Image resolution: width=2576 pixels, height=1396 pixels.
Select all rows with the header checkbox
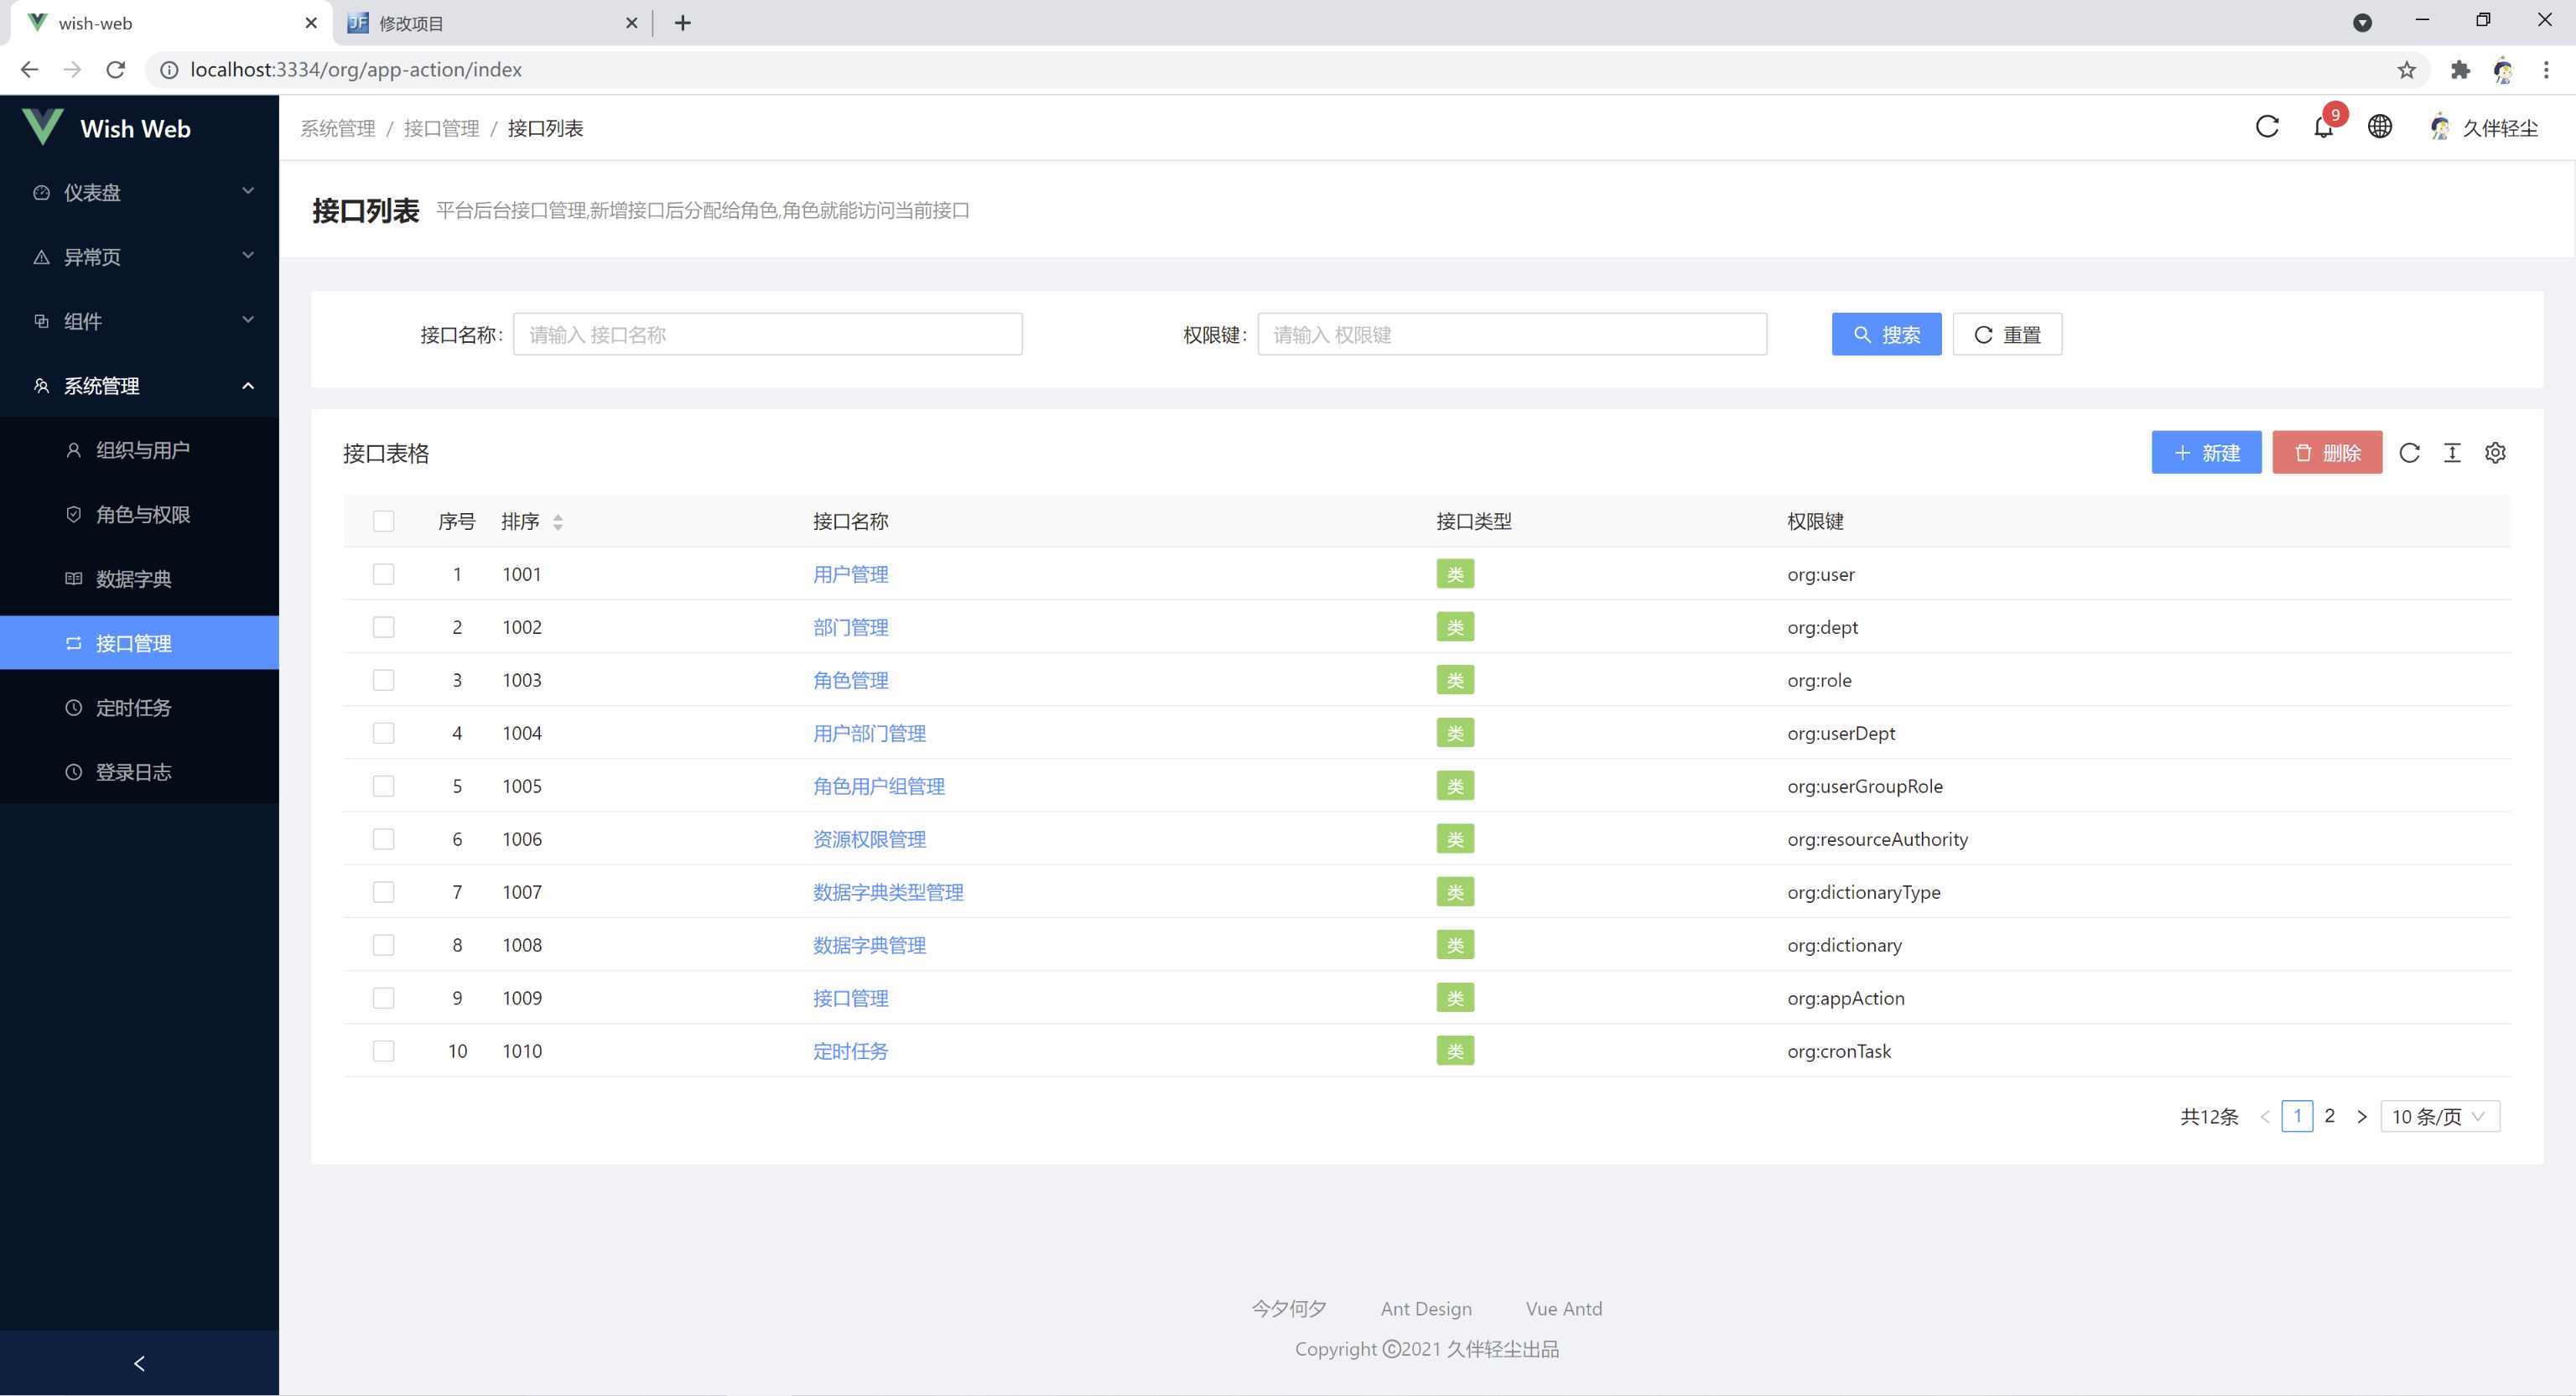pos(383,521)
